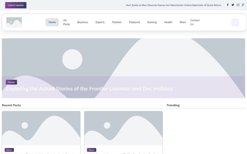This screenshot has height=154, width=247.
Task: Click News tag on first post card
Action: 9,150
